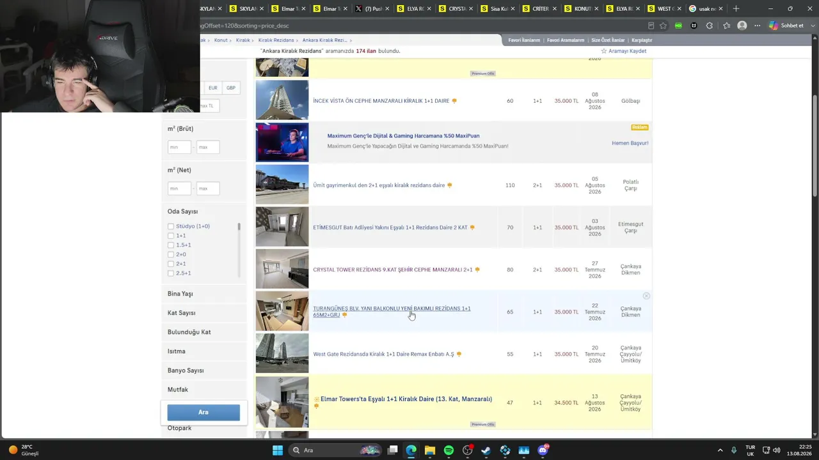819x460 pixels.
Task: Open File Explorer from the taskbar
Action: click(430, 450)
